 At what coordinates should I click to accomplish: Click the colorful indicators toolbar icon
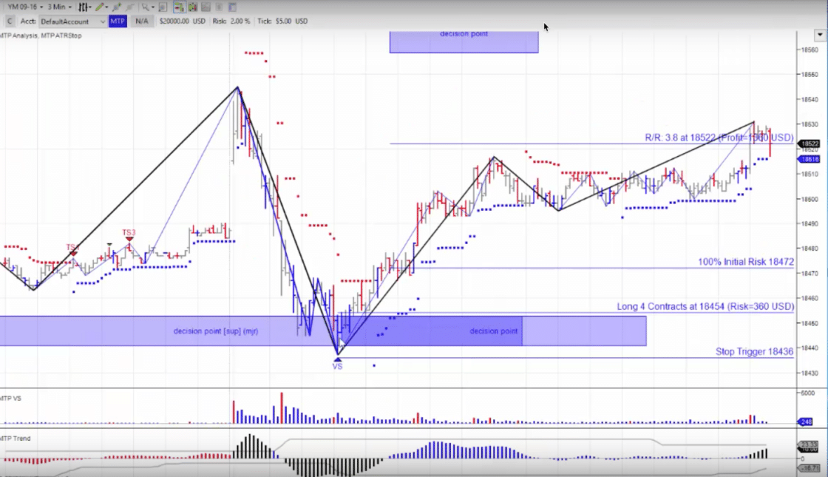[191, 7]
